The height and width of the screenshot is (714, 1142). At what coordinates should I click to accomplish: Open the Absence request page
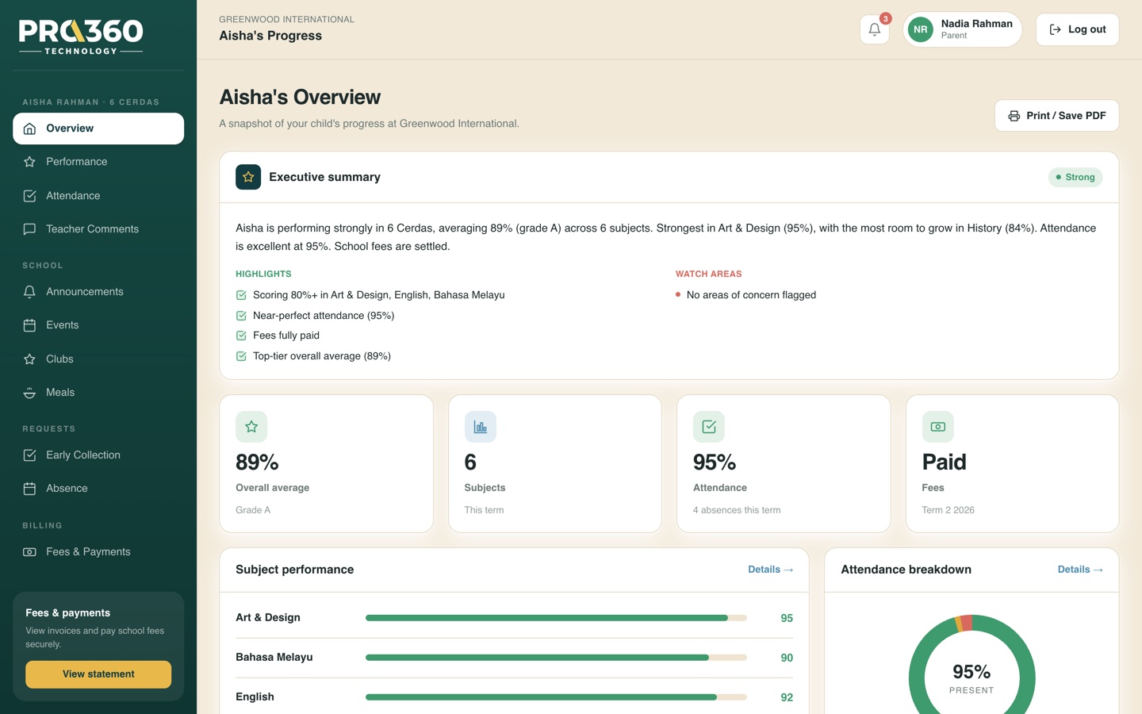coord(98,489)
